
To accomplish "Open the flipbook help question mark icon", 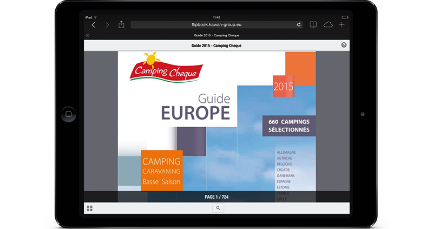I will [x=344, y=45].
